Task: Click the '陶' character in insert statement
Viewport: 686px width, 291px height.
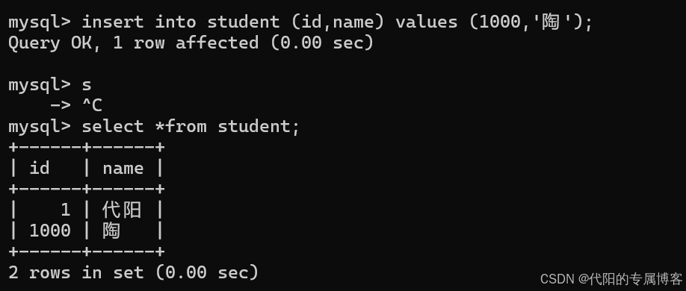Action: 551,22
